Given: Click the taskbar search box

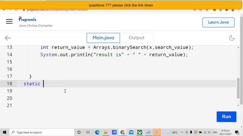Looking at the screenshot, I should pos(42,132).
